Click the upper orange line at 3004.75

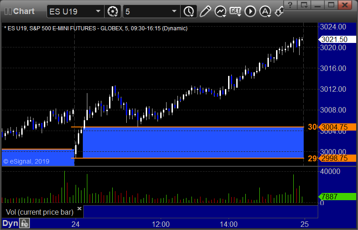[187, 127]
